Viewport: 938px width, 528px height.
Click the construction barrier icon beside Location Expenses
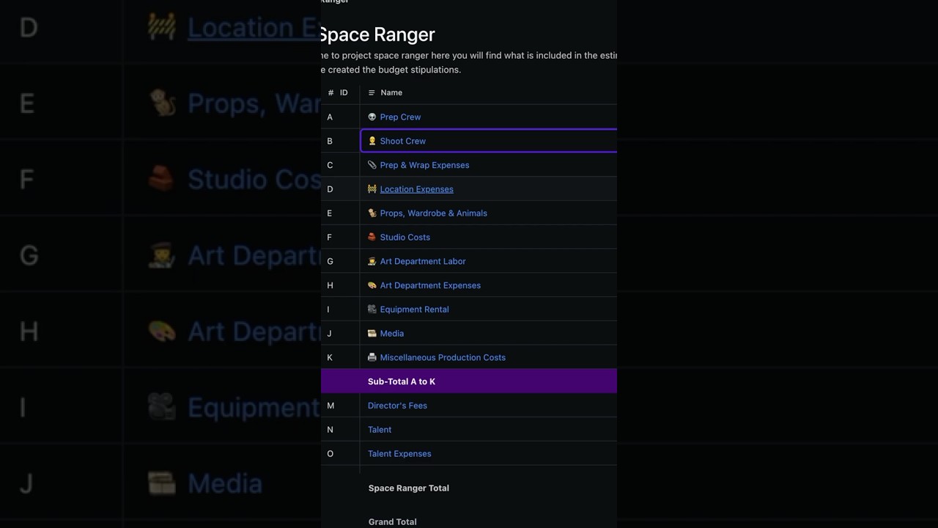pyautogui.click(x=372, y=189)
